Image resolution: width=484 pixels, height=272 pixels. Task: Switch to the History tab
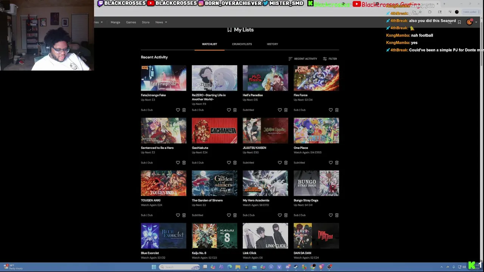[272, 44]
